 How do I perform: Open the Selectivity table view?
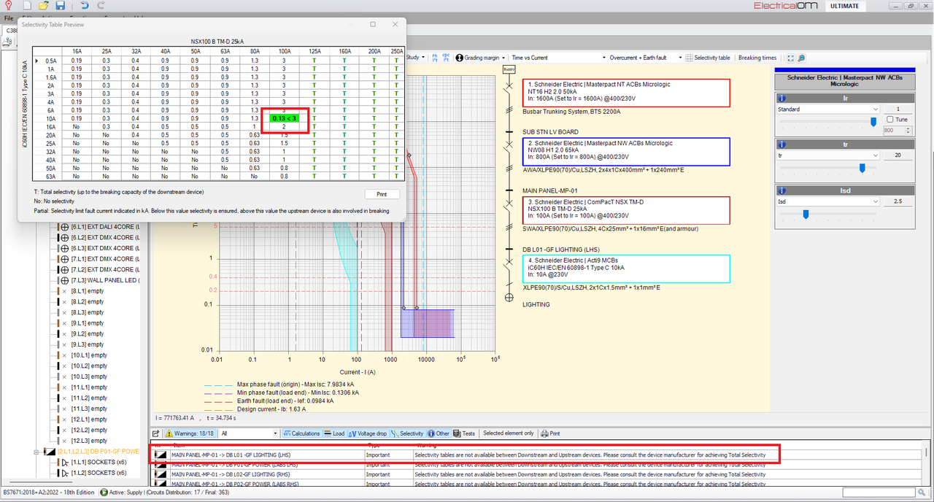click(x=707, y=58)
